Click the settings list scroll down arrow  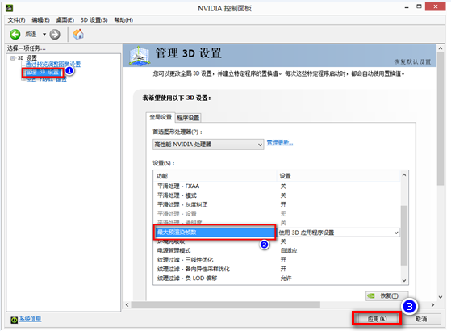click(x=404, y=280)
